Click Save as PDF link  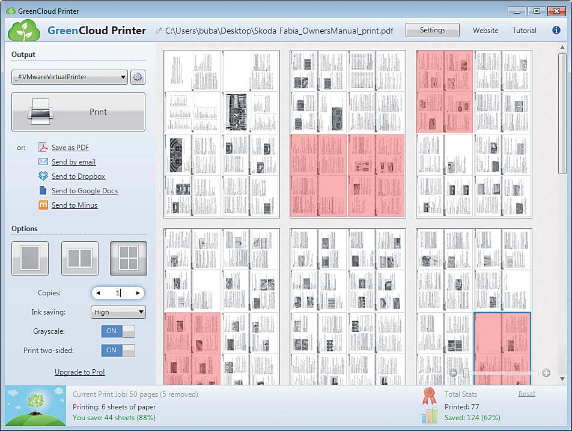(x=70, y=148)
